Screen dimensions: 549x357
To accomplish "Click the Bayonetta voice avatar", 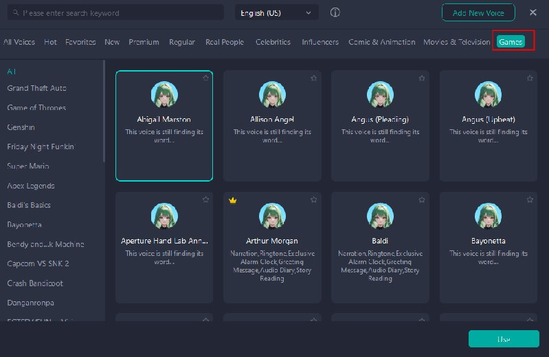I will pyautogui.click(x=488, y=216).
